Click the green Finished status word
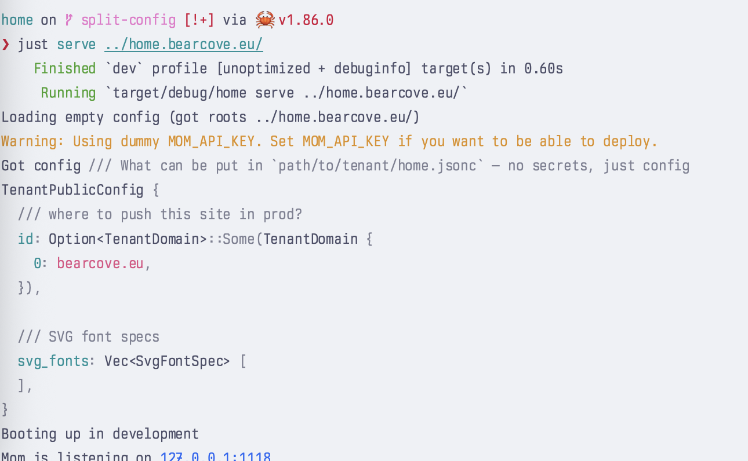 coord(65,69)
